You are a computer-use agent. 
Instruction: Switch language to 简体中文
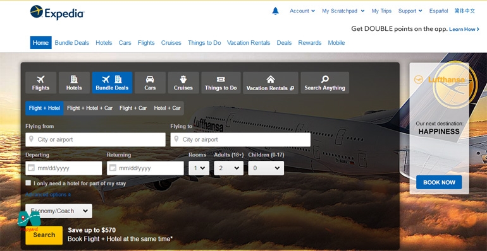coord(465,11)
